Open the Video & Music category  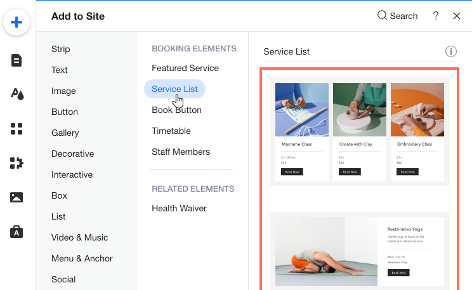(x=80, y=237)
